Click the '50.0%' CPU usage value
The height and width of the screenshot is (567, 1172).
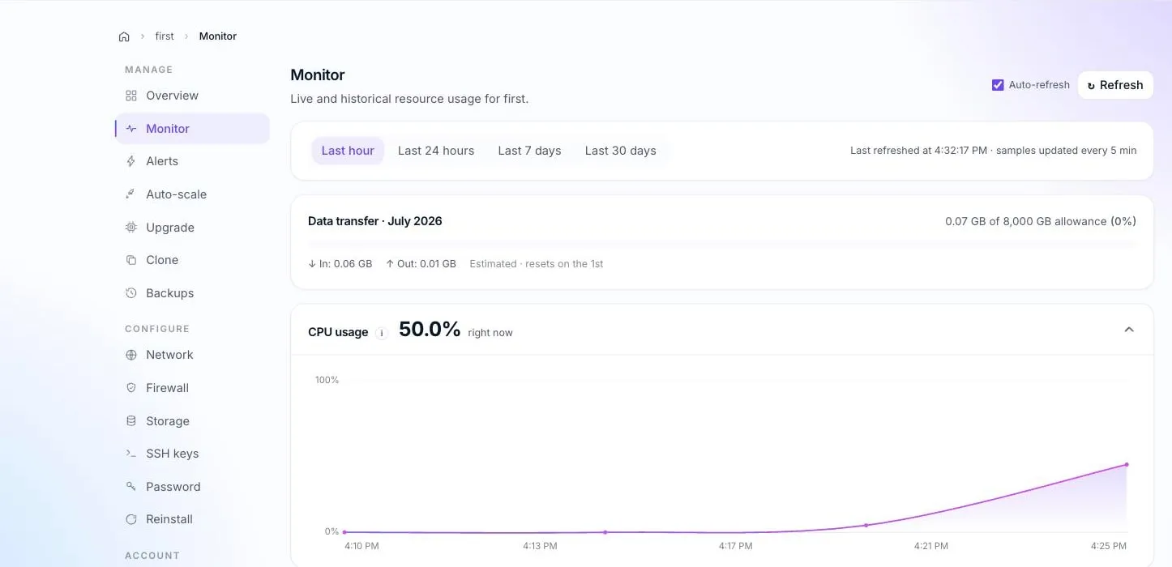point(430,330)
